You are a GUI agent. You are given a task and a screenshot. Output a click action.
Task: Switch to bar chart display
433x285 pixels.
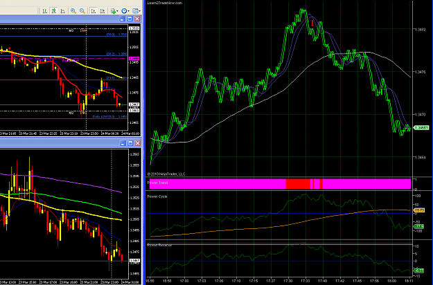click(x=44, y=11)
